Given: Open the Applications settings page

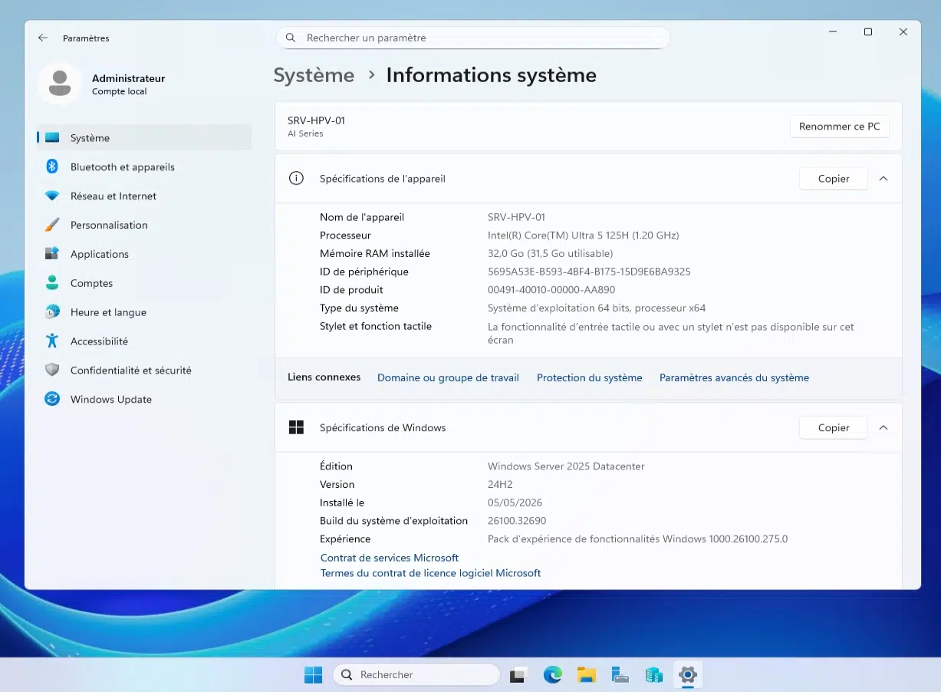Looking at the screenshot, I should point(144,254).
